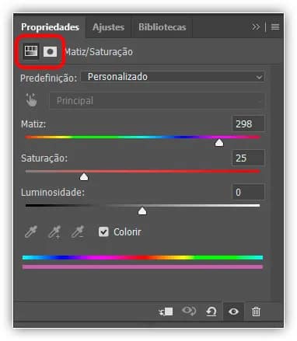Open the panel options menu
Viewport: 297px width, 341px height.
click(275, 27)
